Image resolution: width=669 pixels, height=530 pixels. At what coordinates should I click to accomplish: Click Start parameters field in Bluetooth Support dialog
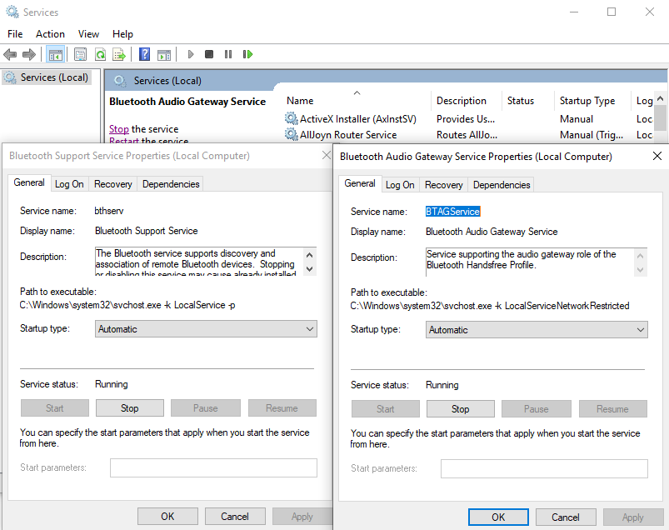pyautogui.click(x=213, y=467)
